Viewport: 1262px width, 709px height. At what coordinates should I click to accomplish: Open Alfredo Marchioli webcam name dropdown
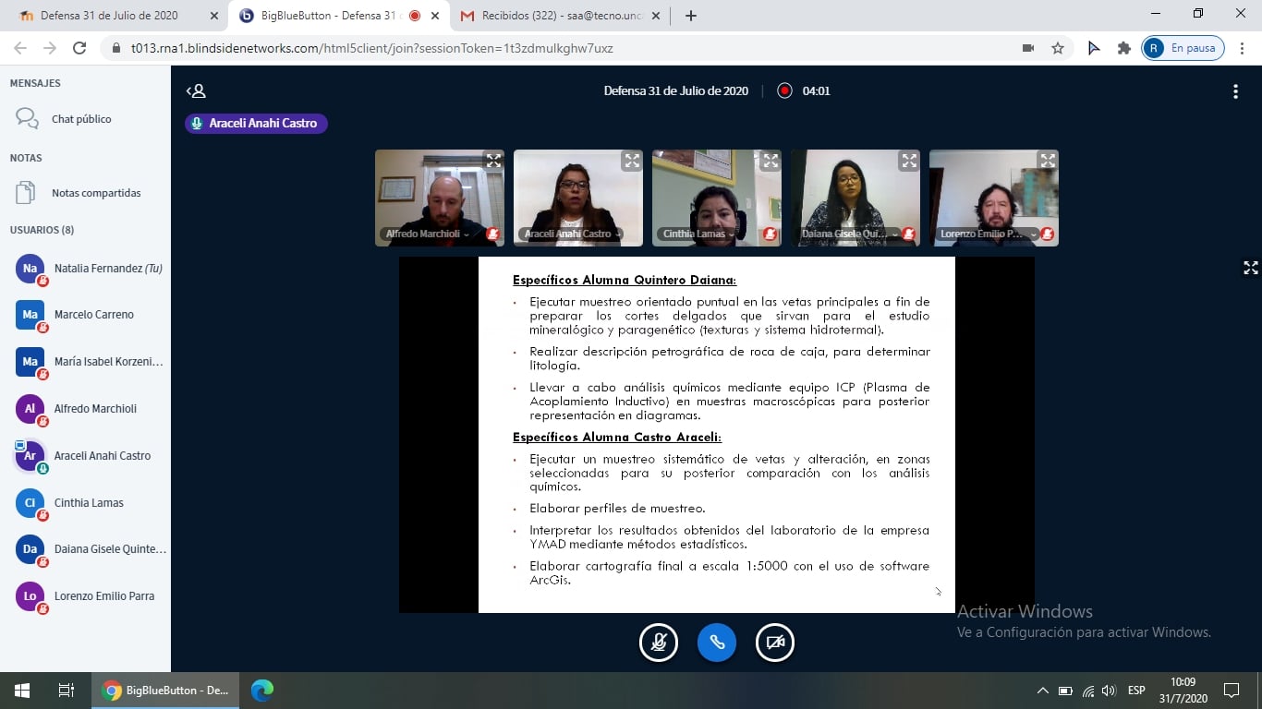pyautogui.click(x=427, y=234)
